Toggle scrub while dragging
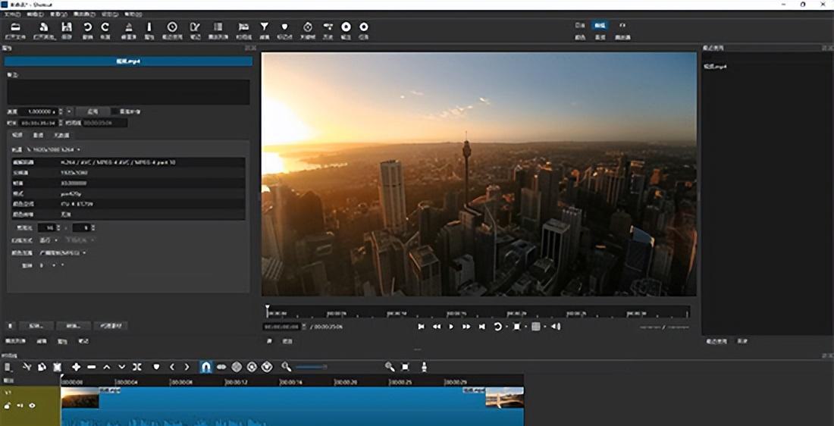This screenshot has width=834, height=426. click(x=221, y=367)
